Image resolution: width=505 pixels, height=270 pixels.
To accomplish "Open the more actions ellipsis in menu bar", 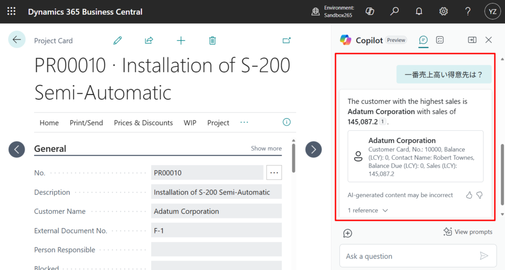I will tap(244, 122).
